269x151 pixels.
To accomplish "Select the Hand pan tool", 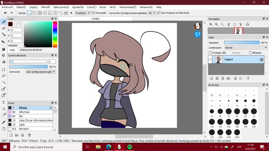I will coord(4,129).
